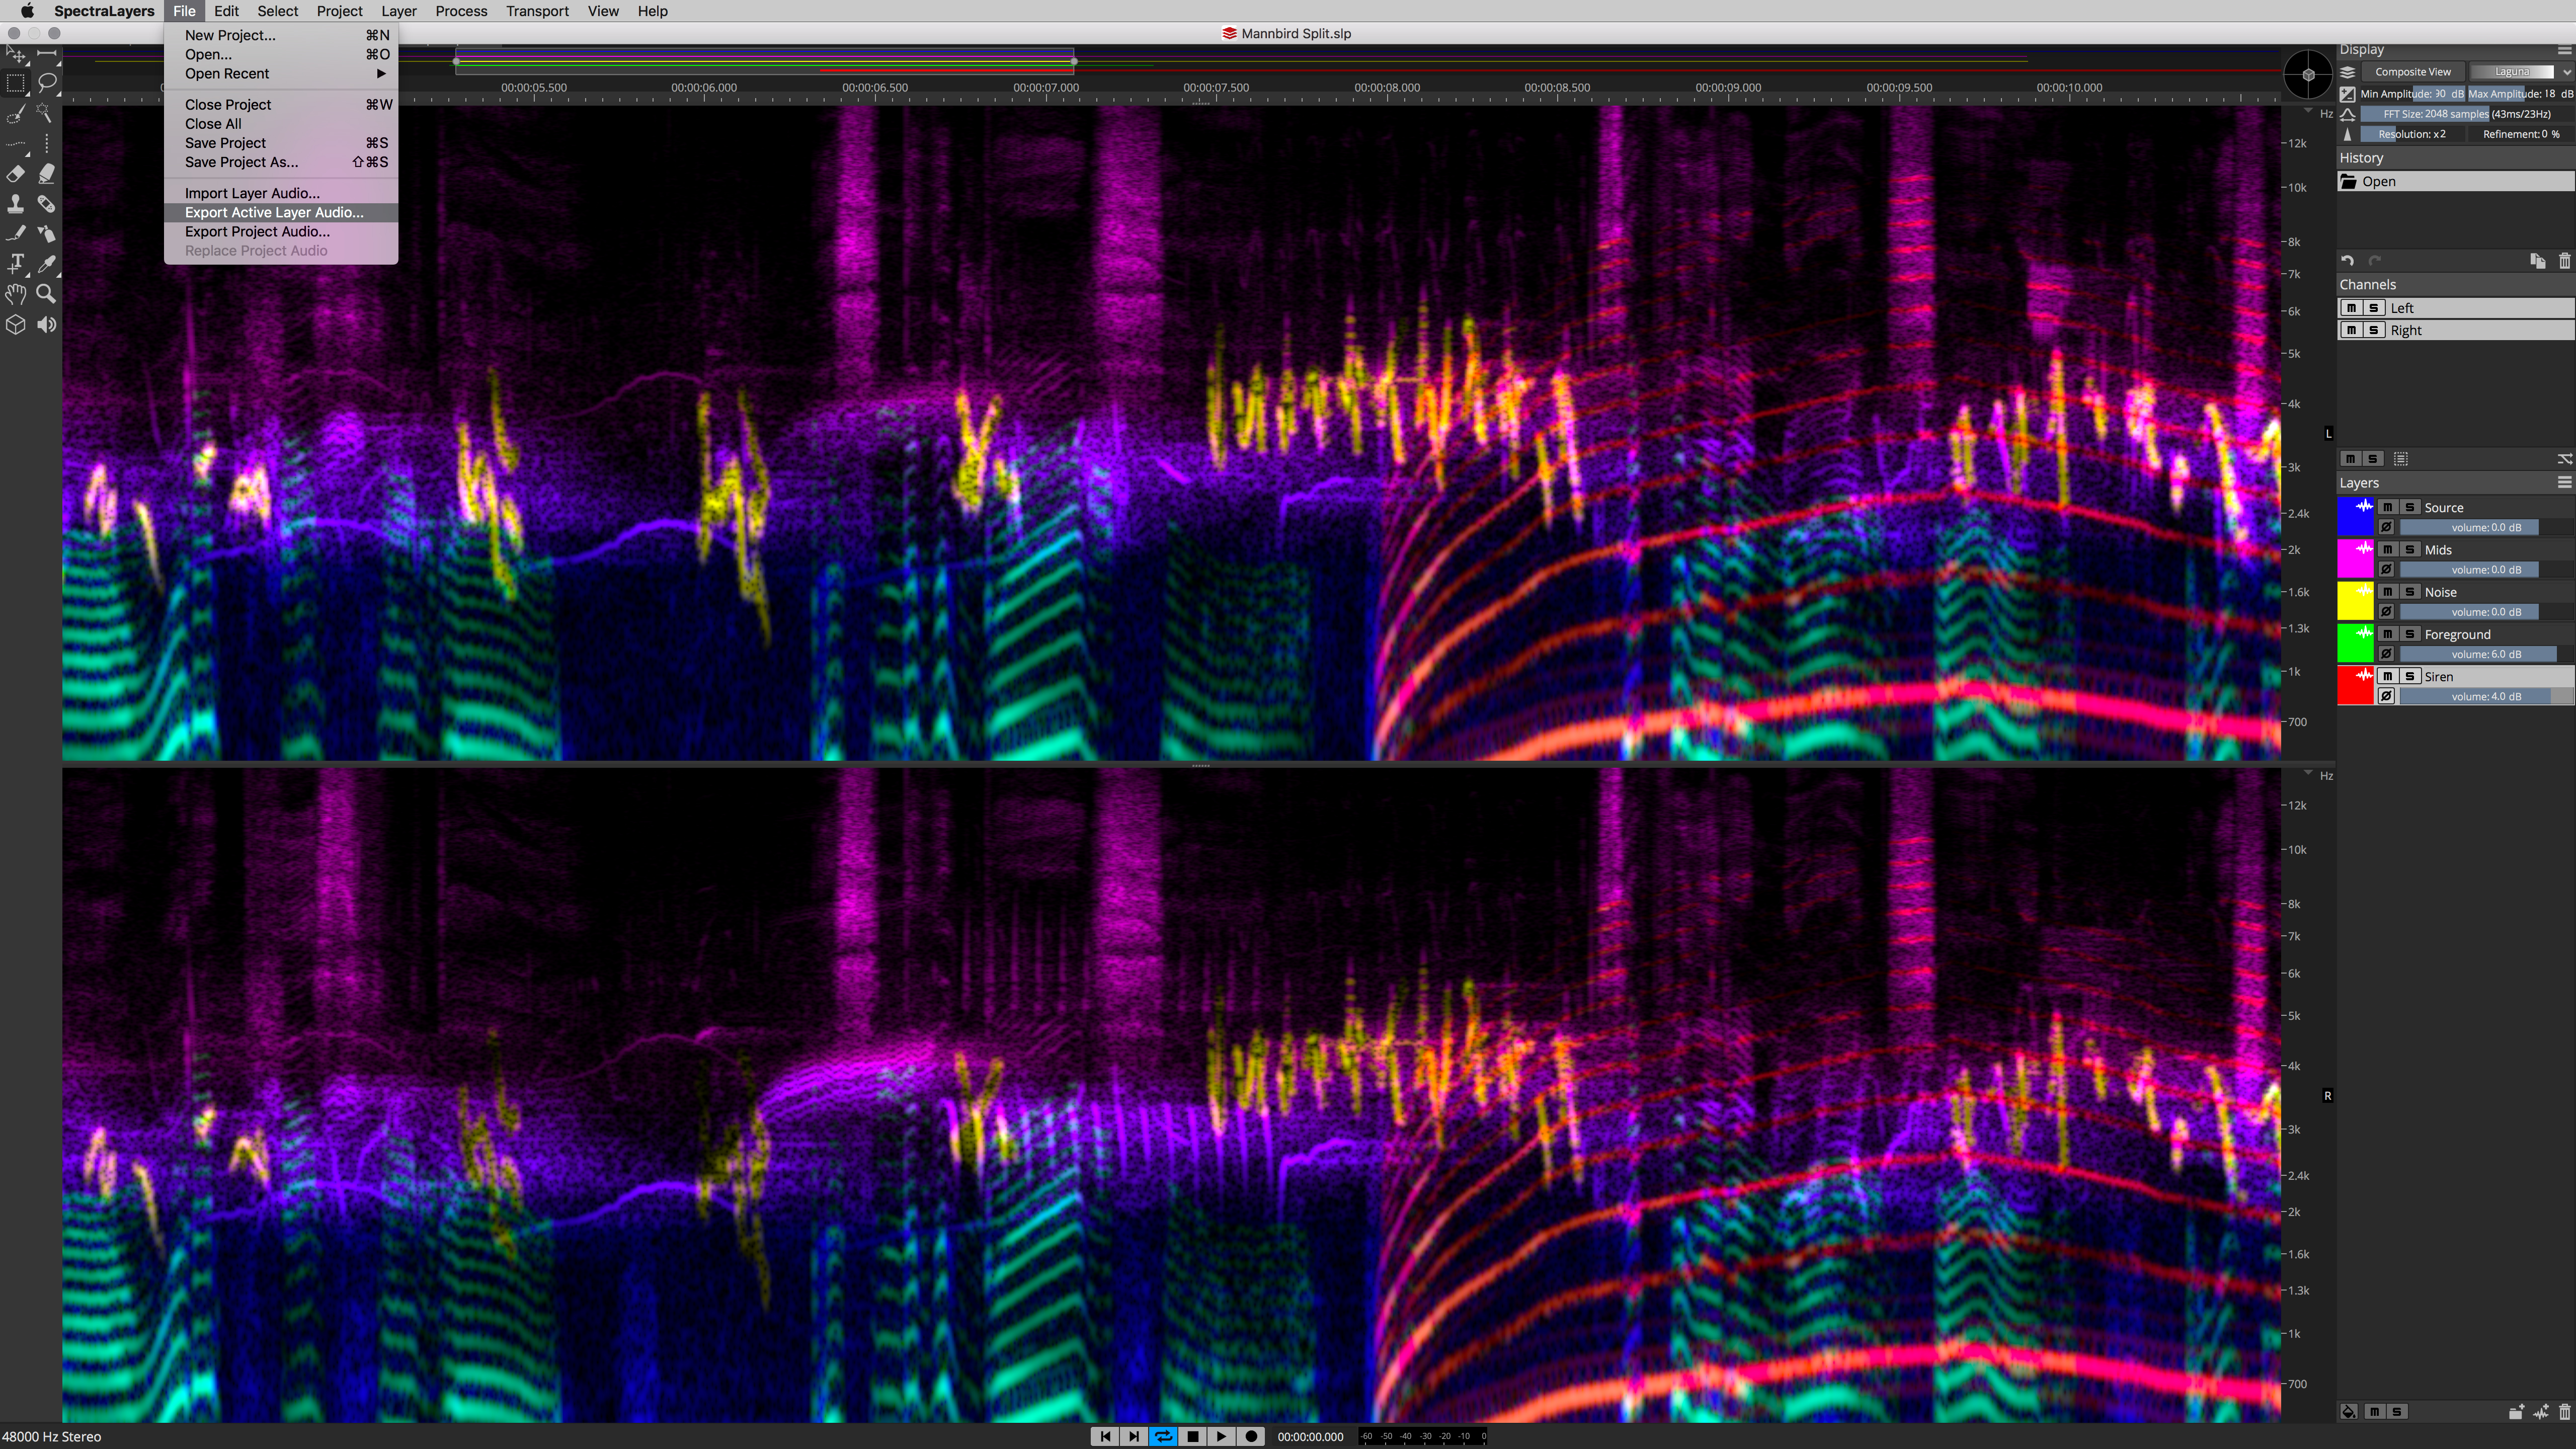Open the 3D spectrogram view tool
This screenshot has width=2576, height=1449.
coord(17,324)
